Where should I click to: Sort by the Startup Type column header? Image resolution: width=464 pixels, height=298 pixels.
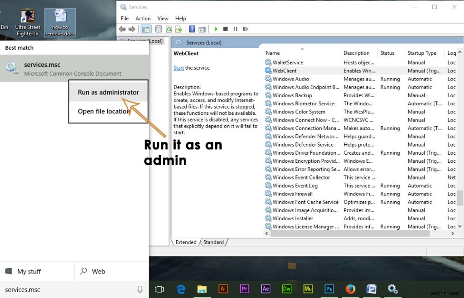[x=421, y=53]
